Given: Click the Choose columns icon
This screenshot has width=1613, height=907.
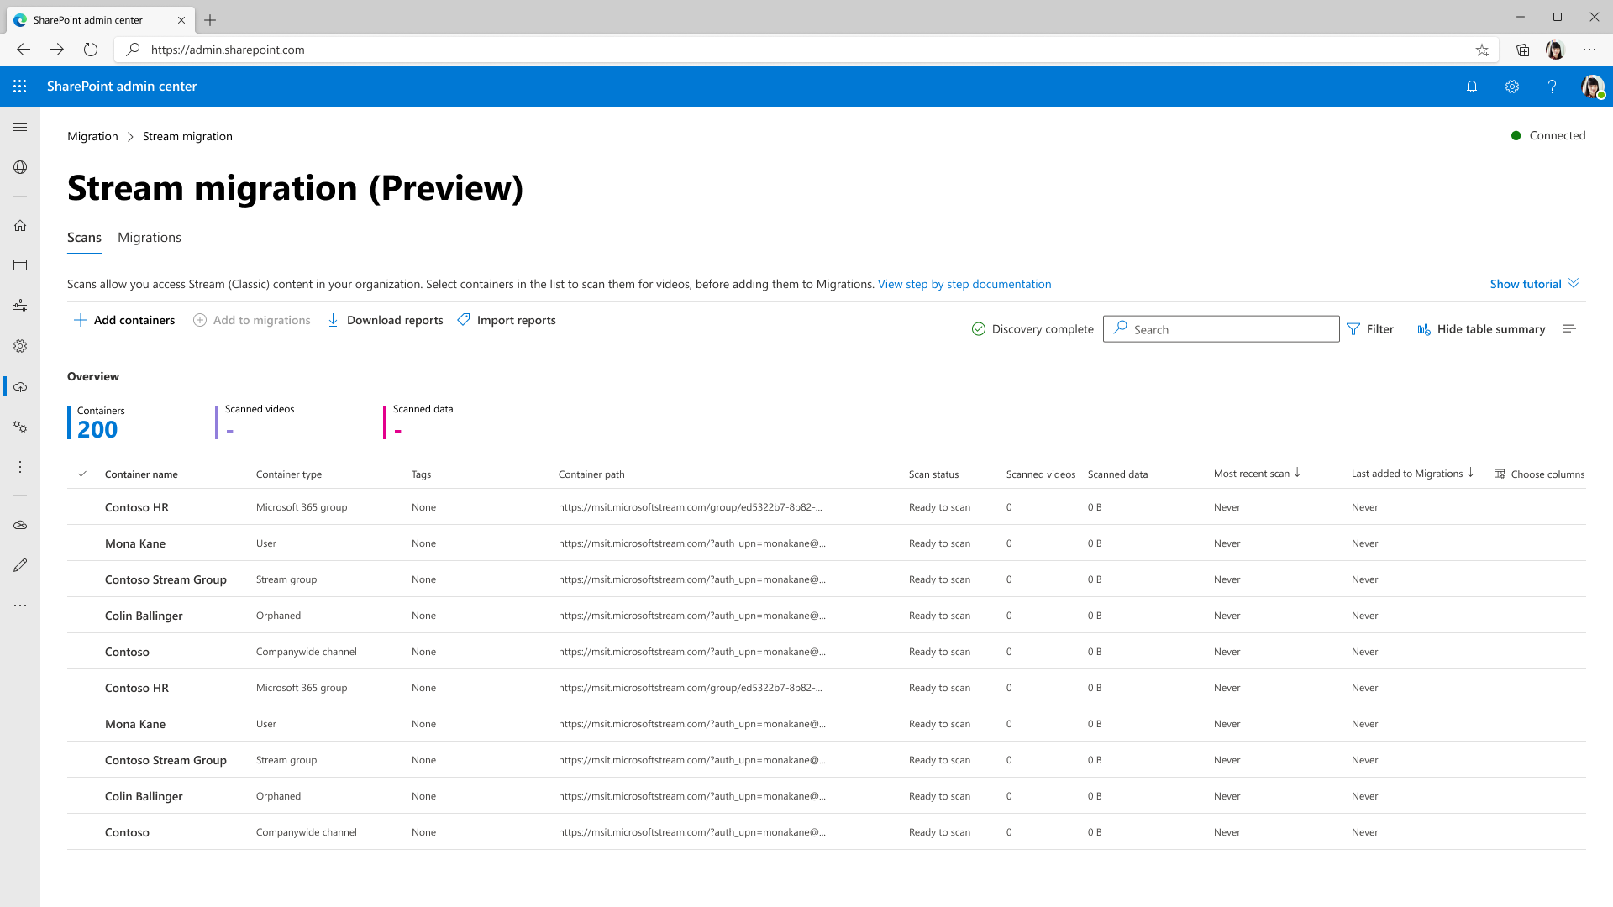Looking at the screenshot, I should [x=1501, y=474].
